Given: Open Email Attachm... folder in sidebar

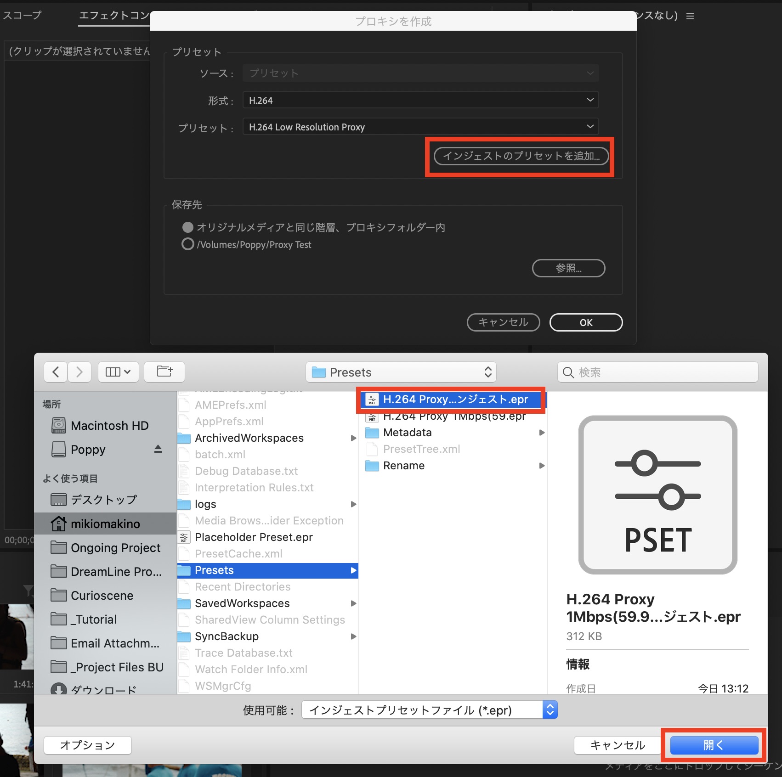Looking at the screenshot, I should (x=105, y=643).
